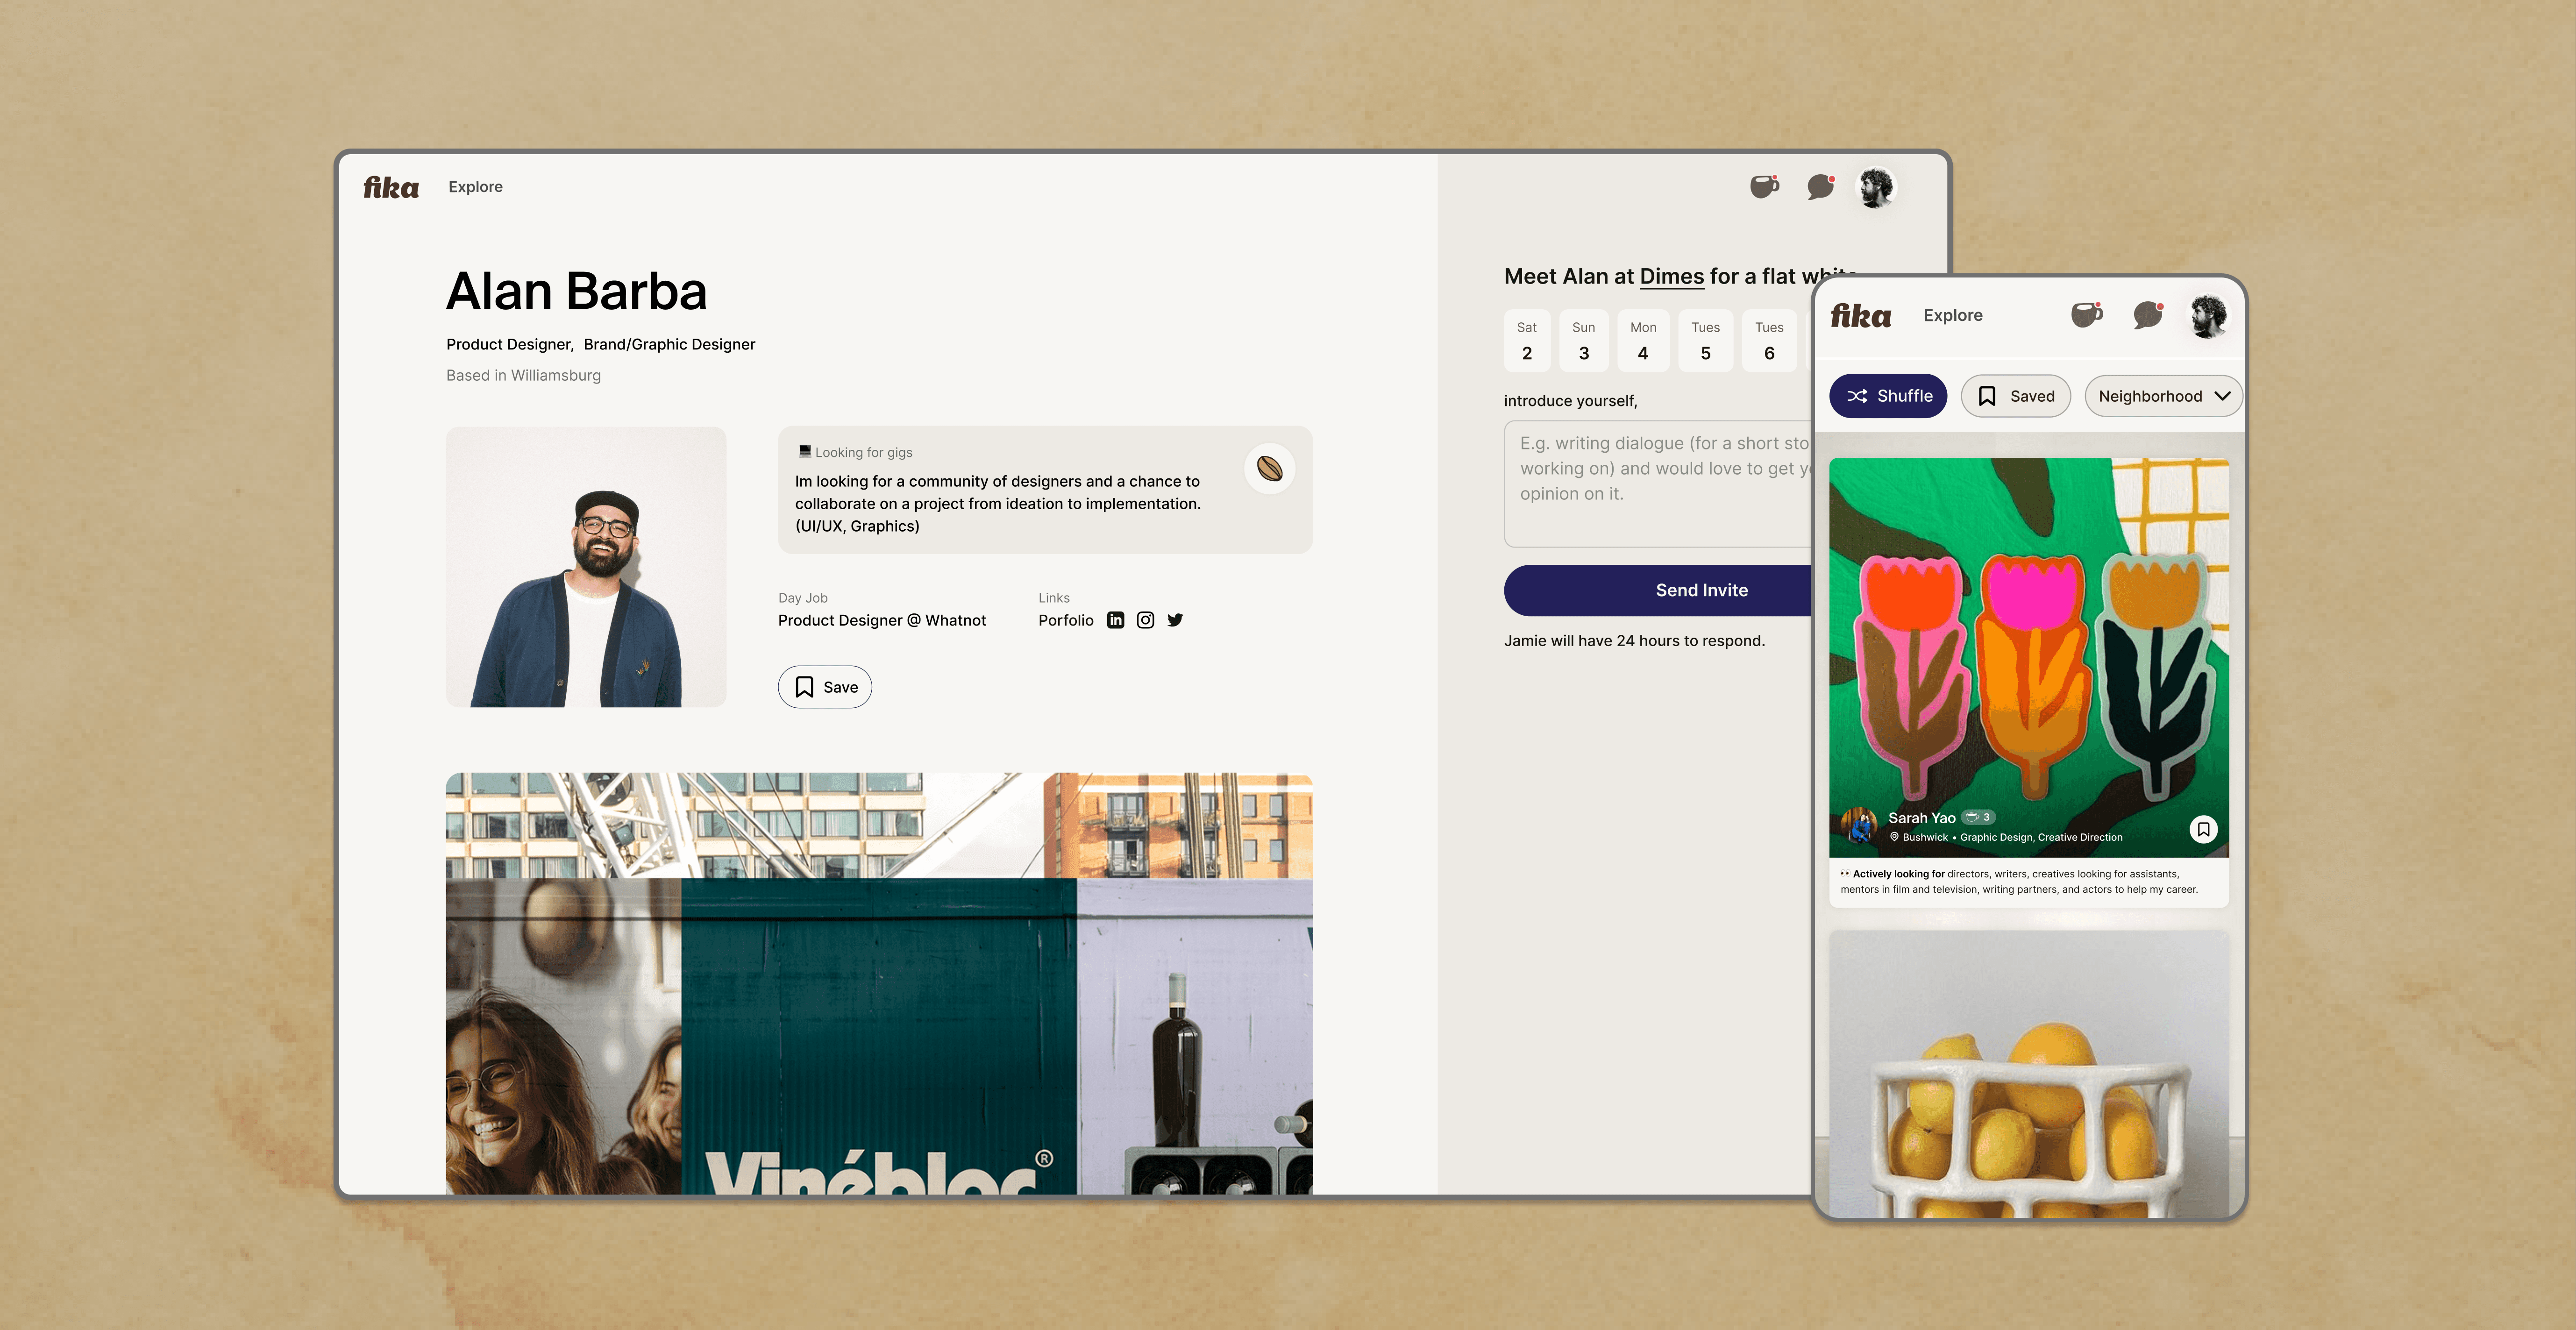Screen dimensions: 2576x1330
Task: Click "Looking for gigs" label
Action: point(863,452)
